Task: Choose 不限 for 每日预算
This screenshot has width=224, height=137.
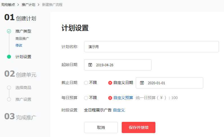Action: click(86, 98)
